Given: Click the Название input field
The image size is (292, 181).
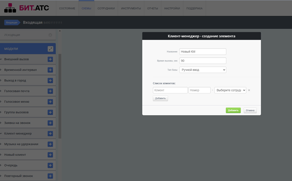Looking at the screenshot, I should click(x=203, y=52).
